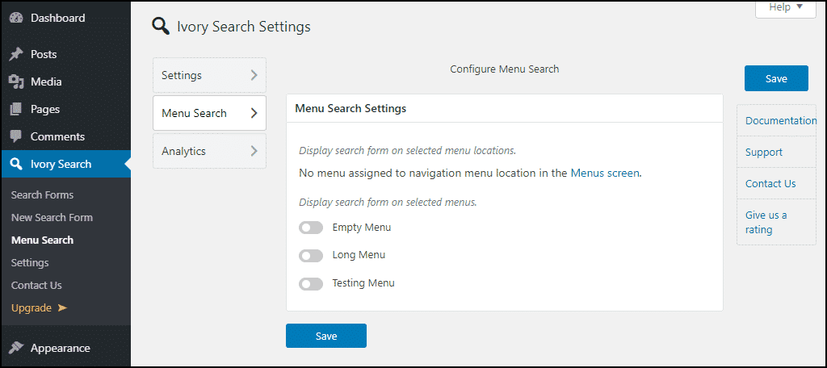Open the Analytics tab
827x368 pixels.
[x=209, y=151]
